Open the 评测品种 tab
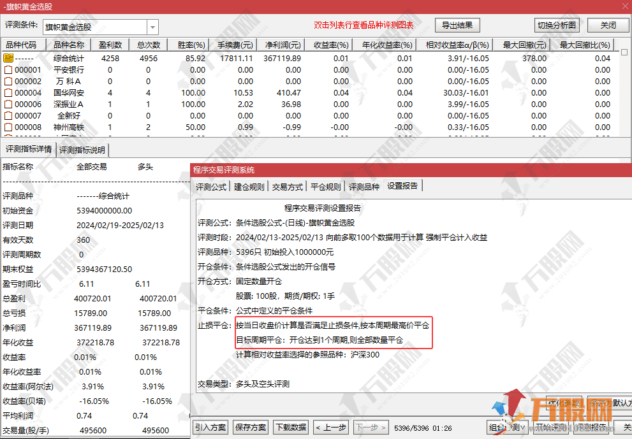 364,187
